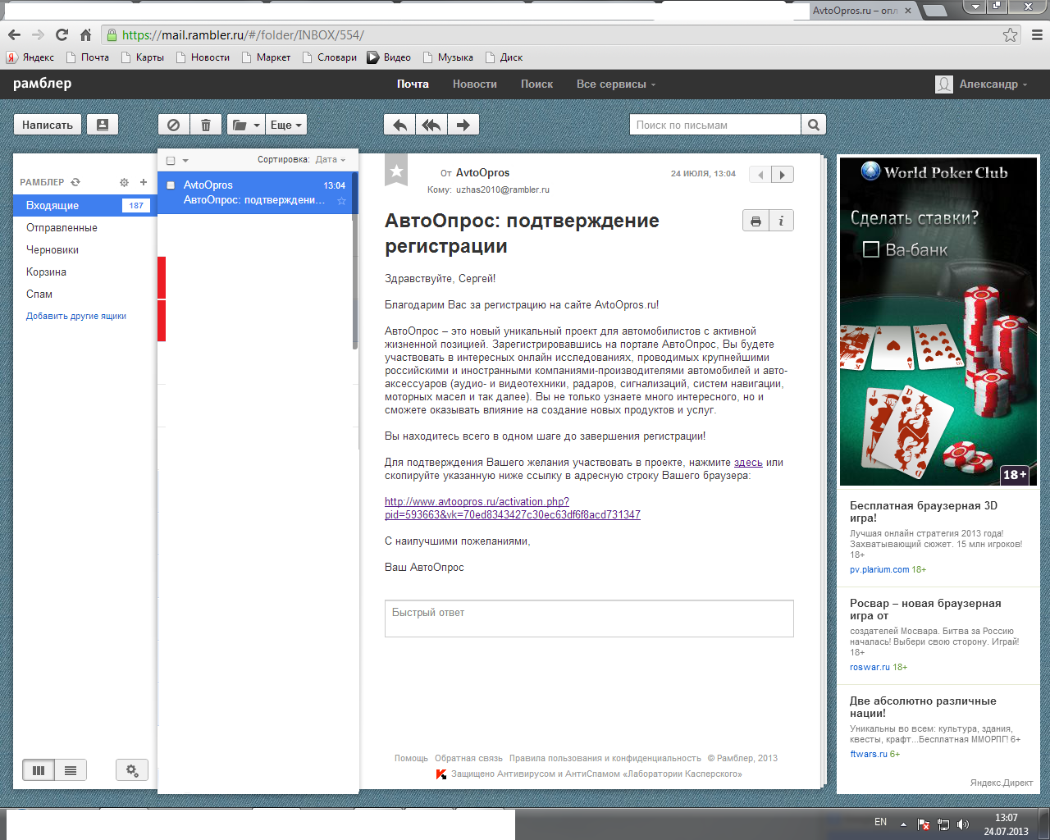Open Обратная связь footer link
The image size is (1050, 840).
(468, 758)
